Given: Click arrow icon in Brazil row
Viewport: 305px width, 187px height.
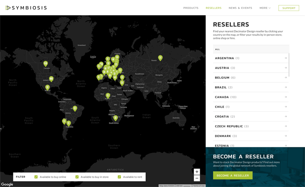Looking at the screenshot, I should [286, 87].
